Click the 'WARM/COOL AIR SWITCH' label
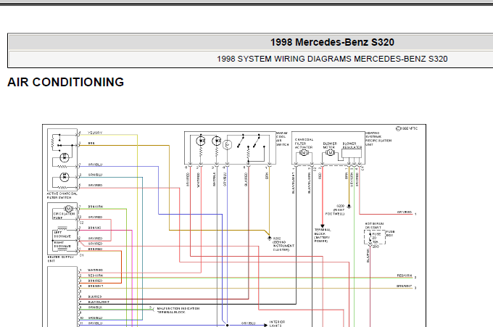 tap(282, 138)
